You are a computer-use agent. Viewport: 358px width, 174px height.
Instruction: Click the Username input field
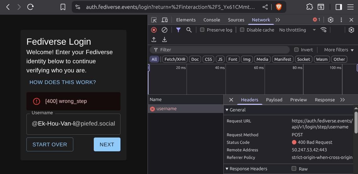point(73,124)
